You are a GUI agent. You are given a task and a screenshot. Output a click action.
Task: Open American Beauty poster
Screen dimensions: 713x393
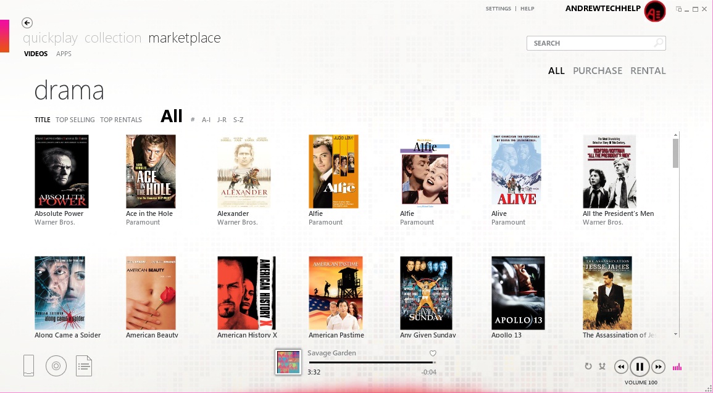tap(151, 293)
